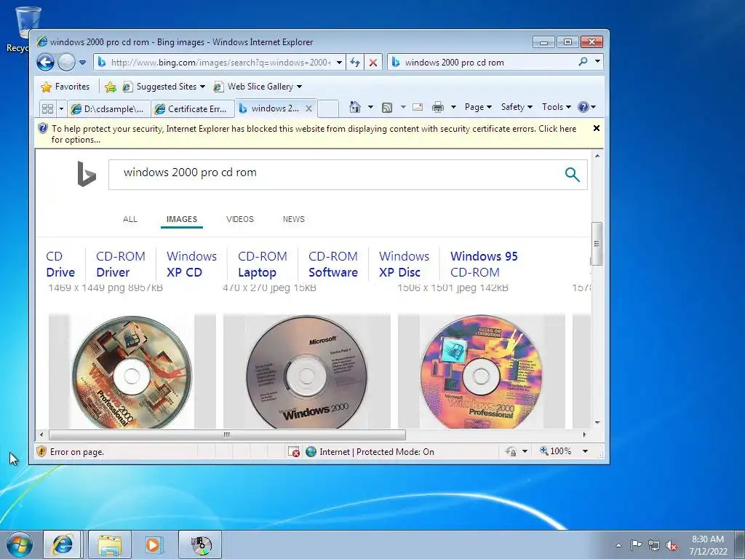This screenshot has width=745, height=559.
Task: Click the Forward navigation arrow
Action: point(66,63)
